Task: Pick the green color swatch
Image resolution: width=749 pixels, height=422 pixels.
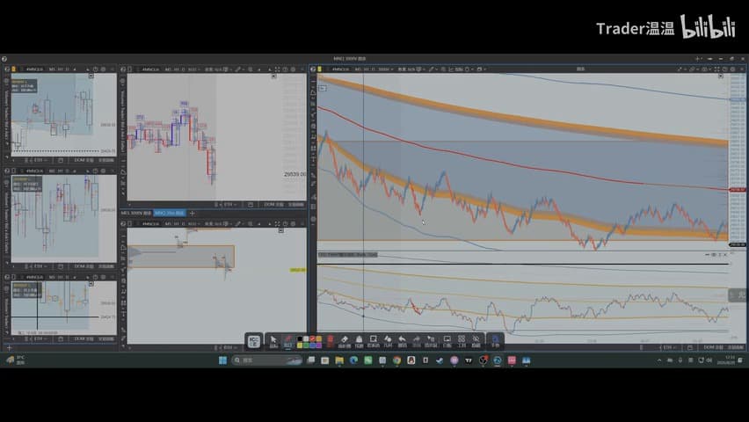Action: click(x=306, y=346)
